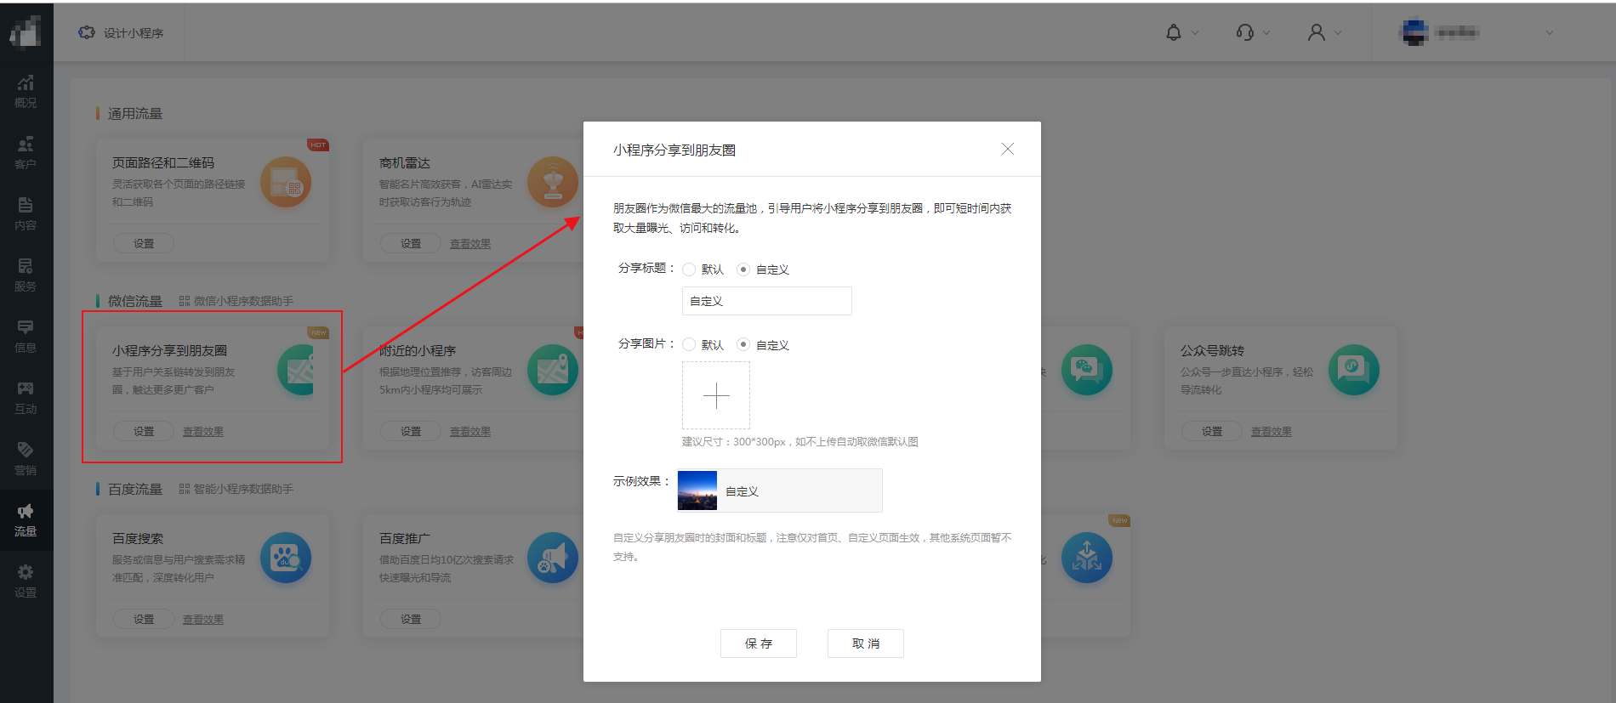Open the 客户 customers sidebar item
1616x703 pixels.
point(26,153)
